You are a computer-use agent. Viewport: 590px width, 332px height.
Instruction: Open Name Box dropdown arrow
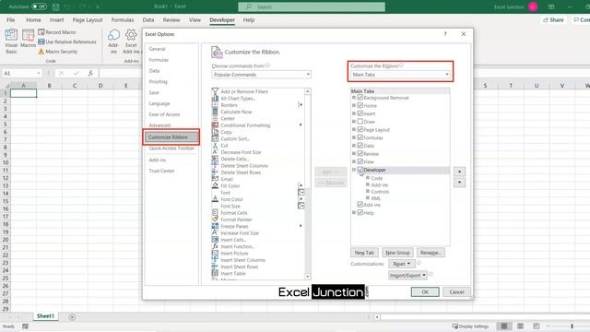pos(39,73)
